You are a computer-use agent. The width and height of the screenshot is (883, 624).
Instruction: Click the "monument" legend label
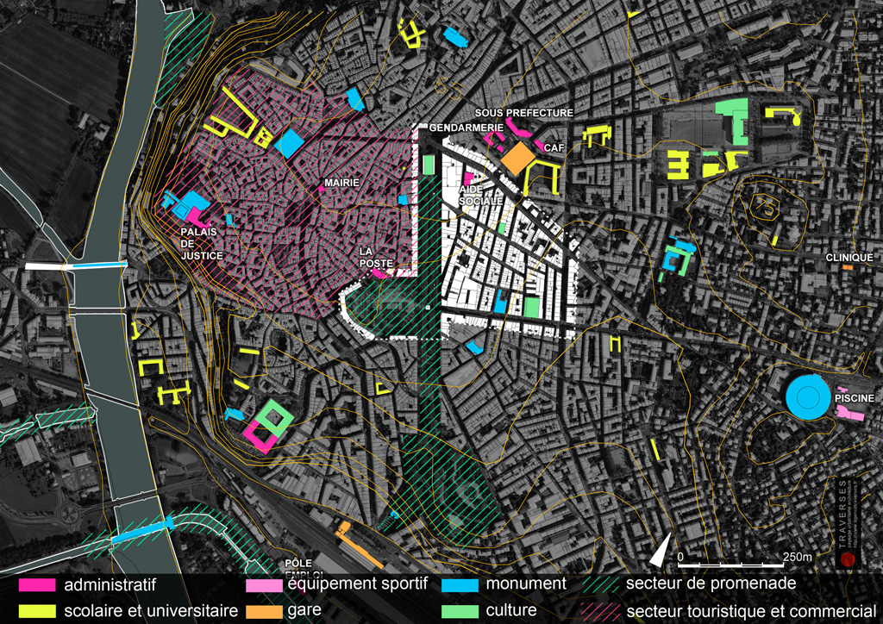[526, 584]
